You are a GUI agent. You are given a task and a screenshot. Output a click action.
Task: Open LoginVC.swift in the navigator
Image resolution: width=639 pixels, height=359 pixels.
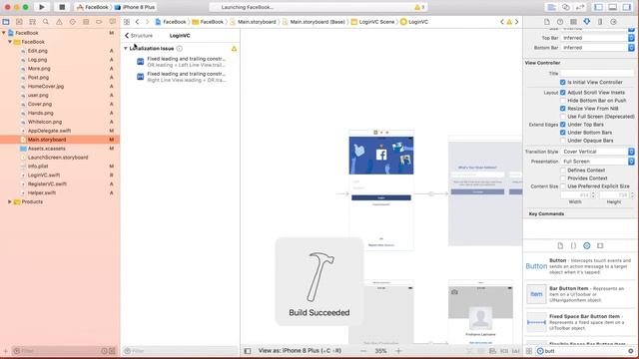(44, 176)
